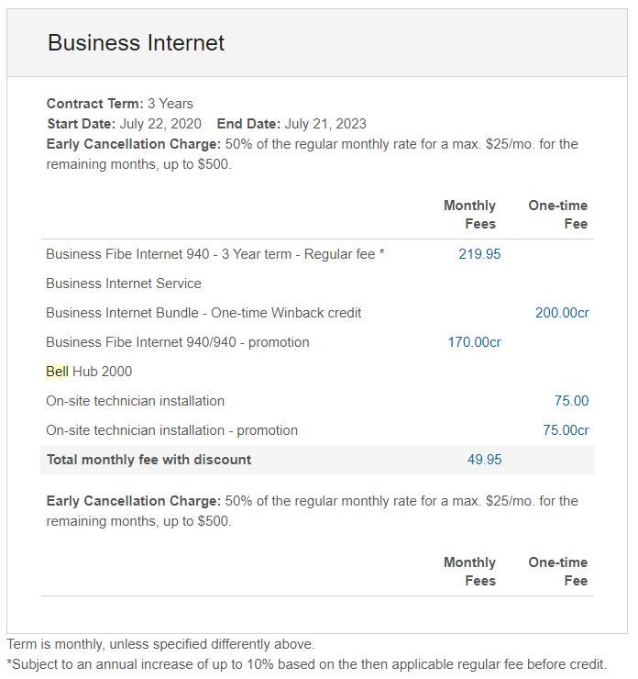
Task: Click the Start Date July 22, 2020
Action: (124, 124)
